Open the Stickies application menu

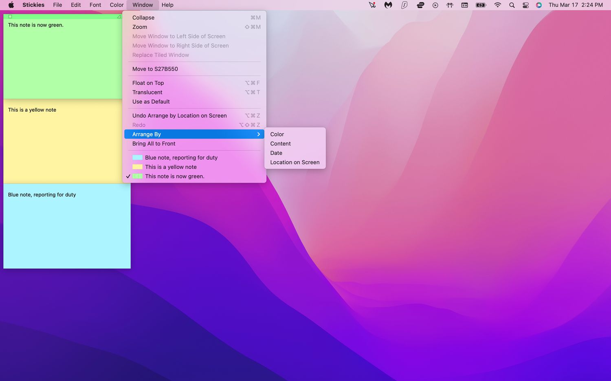(x=33, y=5)
